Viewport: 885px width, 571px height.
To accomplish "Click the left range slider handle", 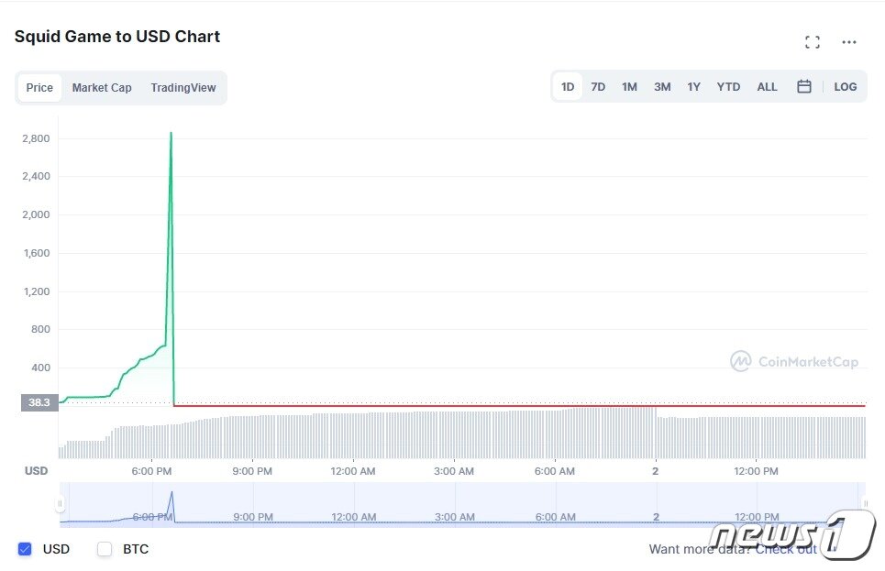I will pyautogui.click(x=60, y=504).
